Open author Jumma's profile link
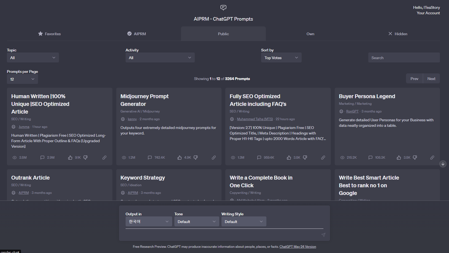 pos(24,127)
